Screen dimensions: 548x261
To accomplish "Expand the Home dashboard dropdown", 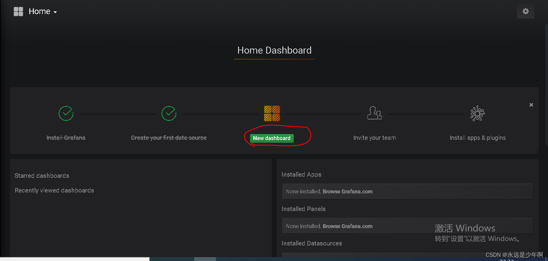I will (43, 11).
